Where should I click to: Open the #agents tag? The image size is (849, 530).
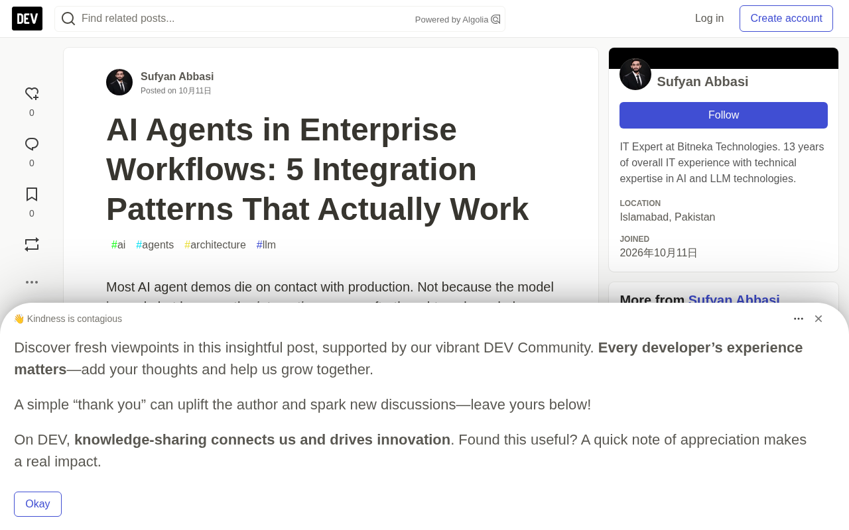(155, 245)
